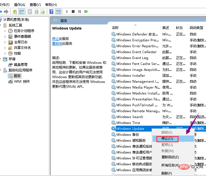Viewport: 206px width, 176px height.
Task: Click the gear icon of Windows Time
Action: (x=113, y=123)
